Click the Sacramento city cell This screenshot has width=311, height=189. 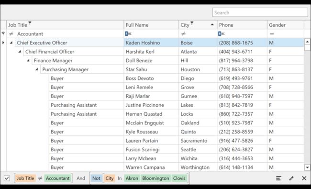pos(198,141)
